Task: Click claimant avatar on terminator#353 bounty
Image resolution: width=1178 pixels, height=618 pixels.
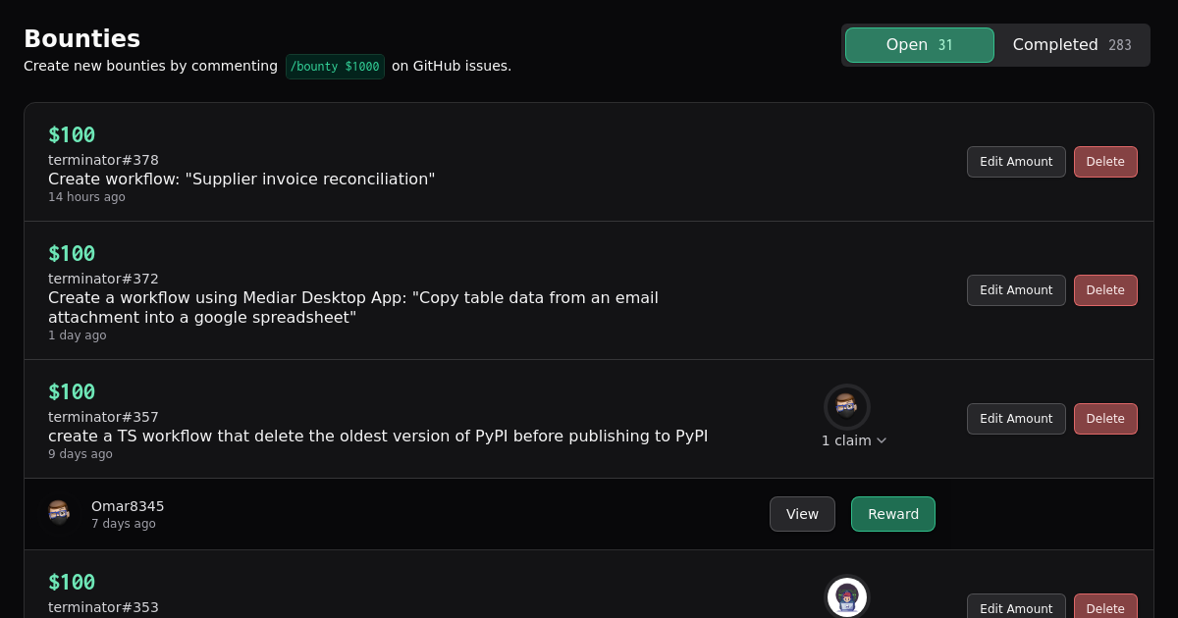Action: 846,596
